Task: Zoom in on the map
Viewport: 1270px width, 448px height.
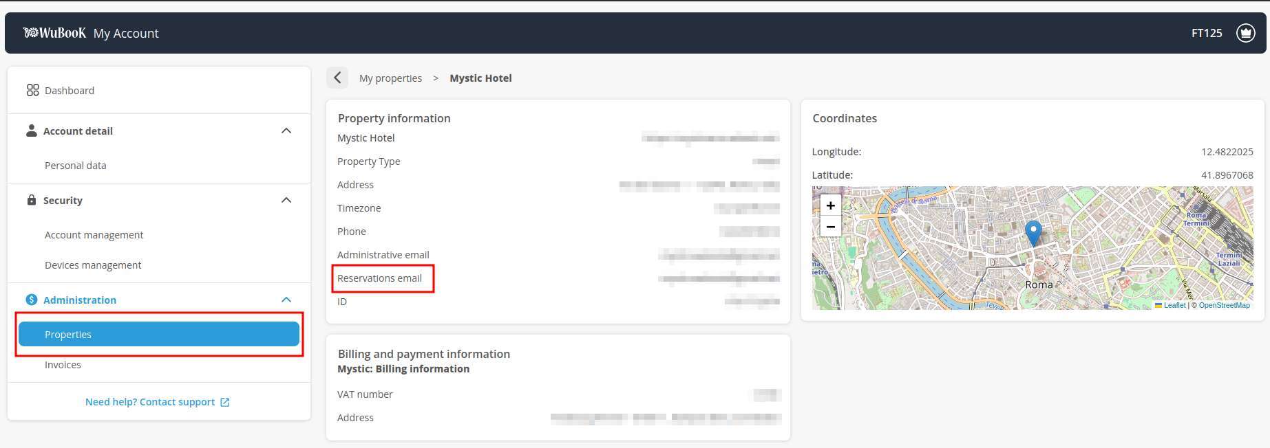Action: coord(830,205)
